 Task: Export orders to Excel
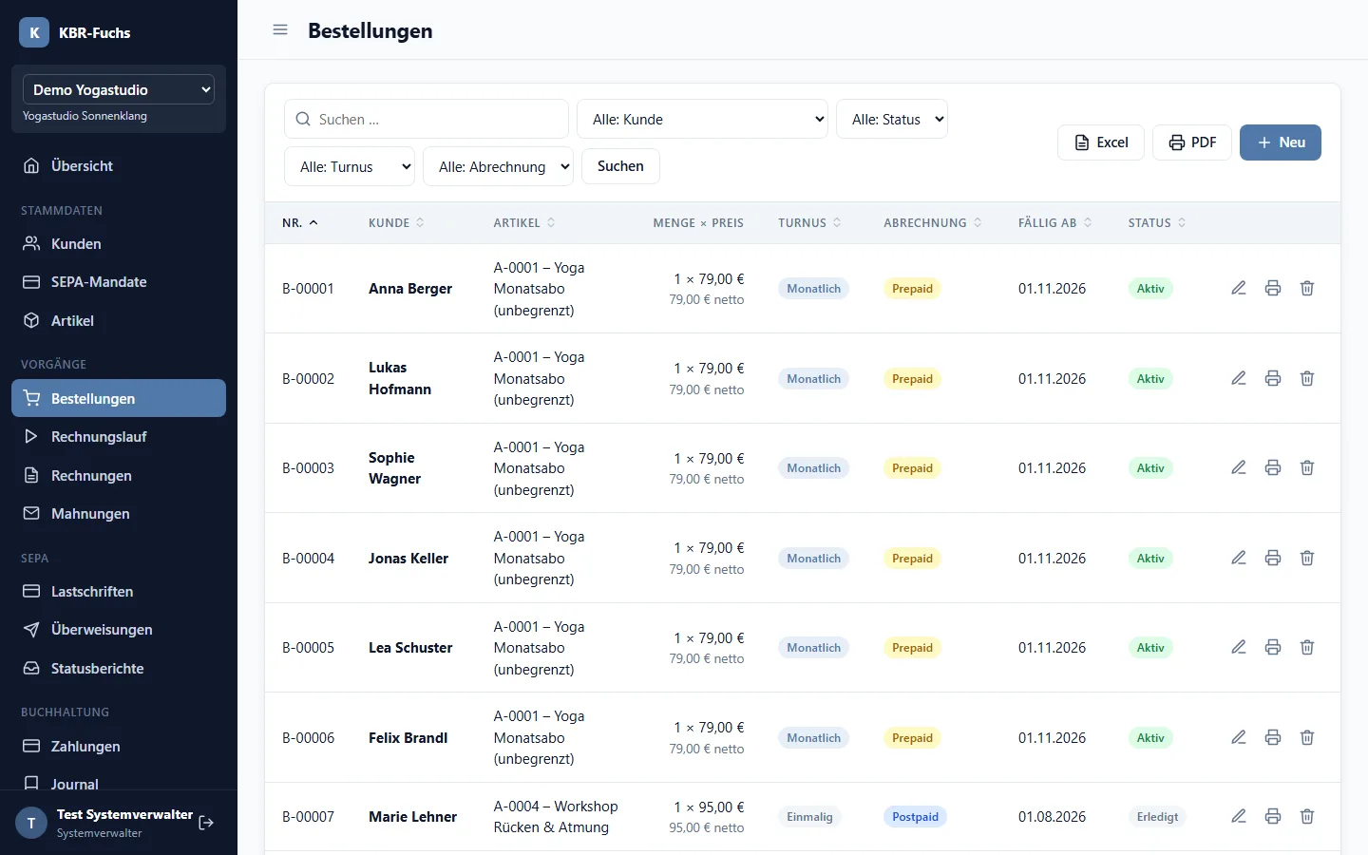[1101, 142]
